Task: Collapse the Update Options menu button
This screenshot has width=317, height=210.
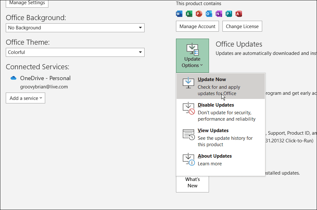Action: 192,56
